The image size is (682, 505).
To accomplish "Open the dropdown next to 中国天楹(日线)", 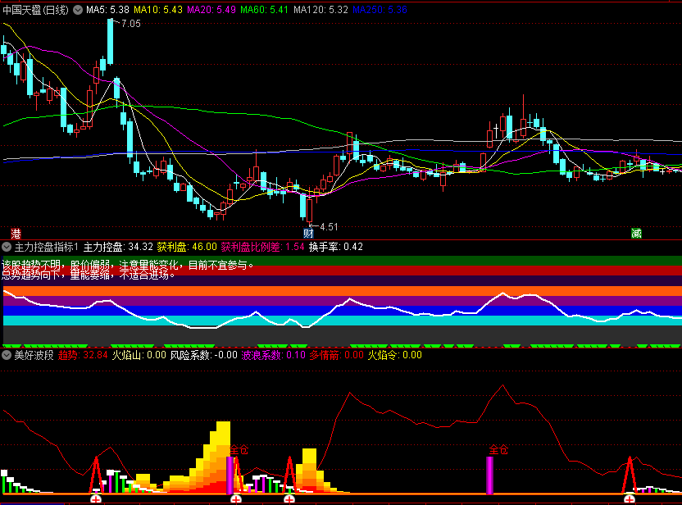I will pos(78,10).
